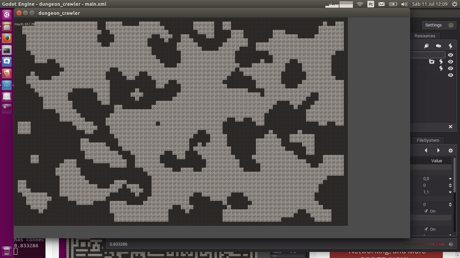Click the 0.833286 output text in Godot

[x=119, y=244]
